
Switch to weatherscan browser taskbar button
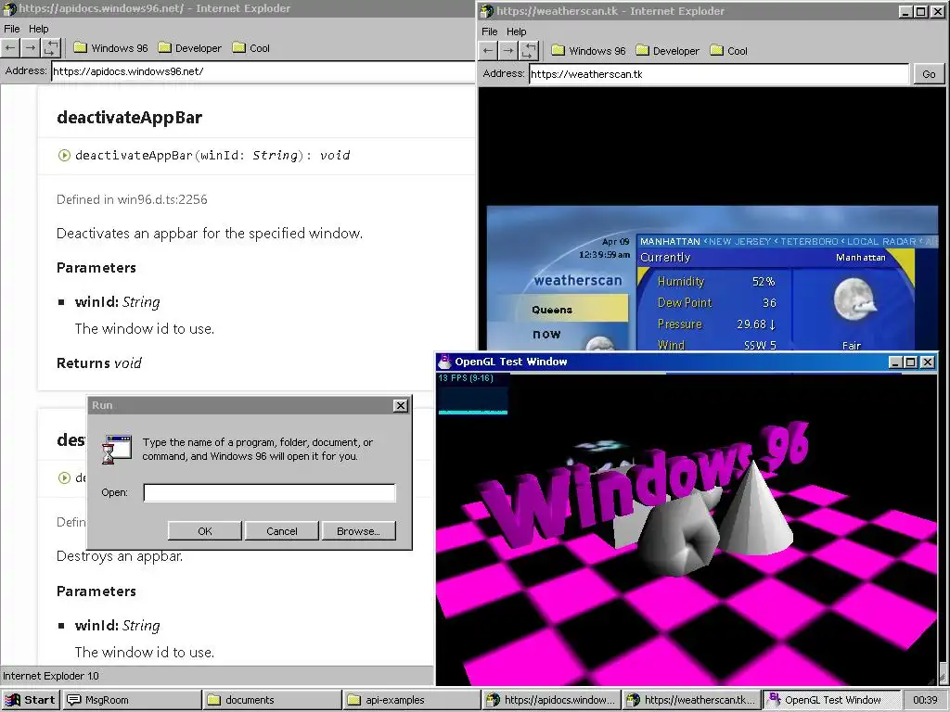[x=692, y=700]
